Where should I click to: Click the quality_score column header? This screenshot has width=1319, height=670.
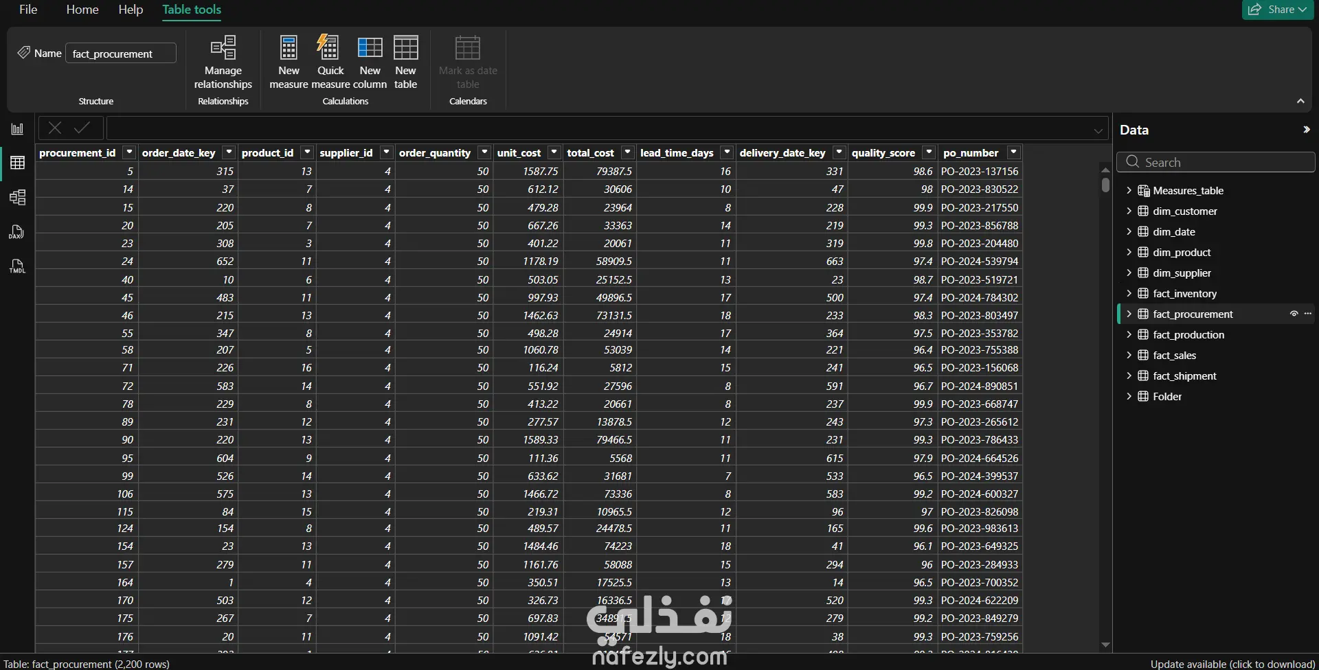883,152
